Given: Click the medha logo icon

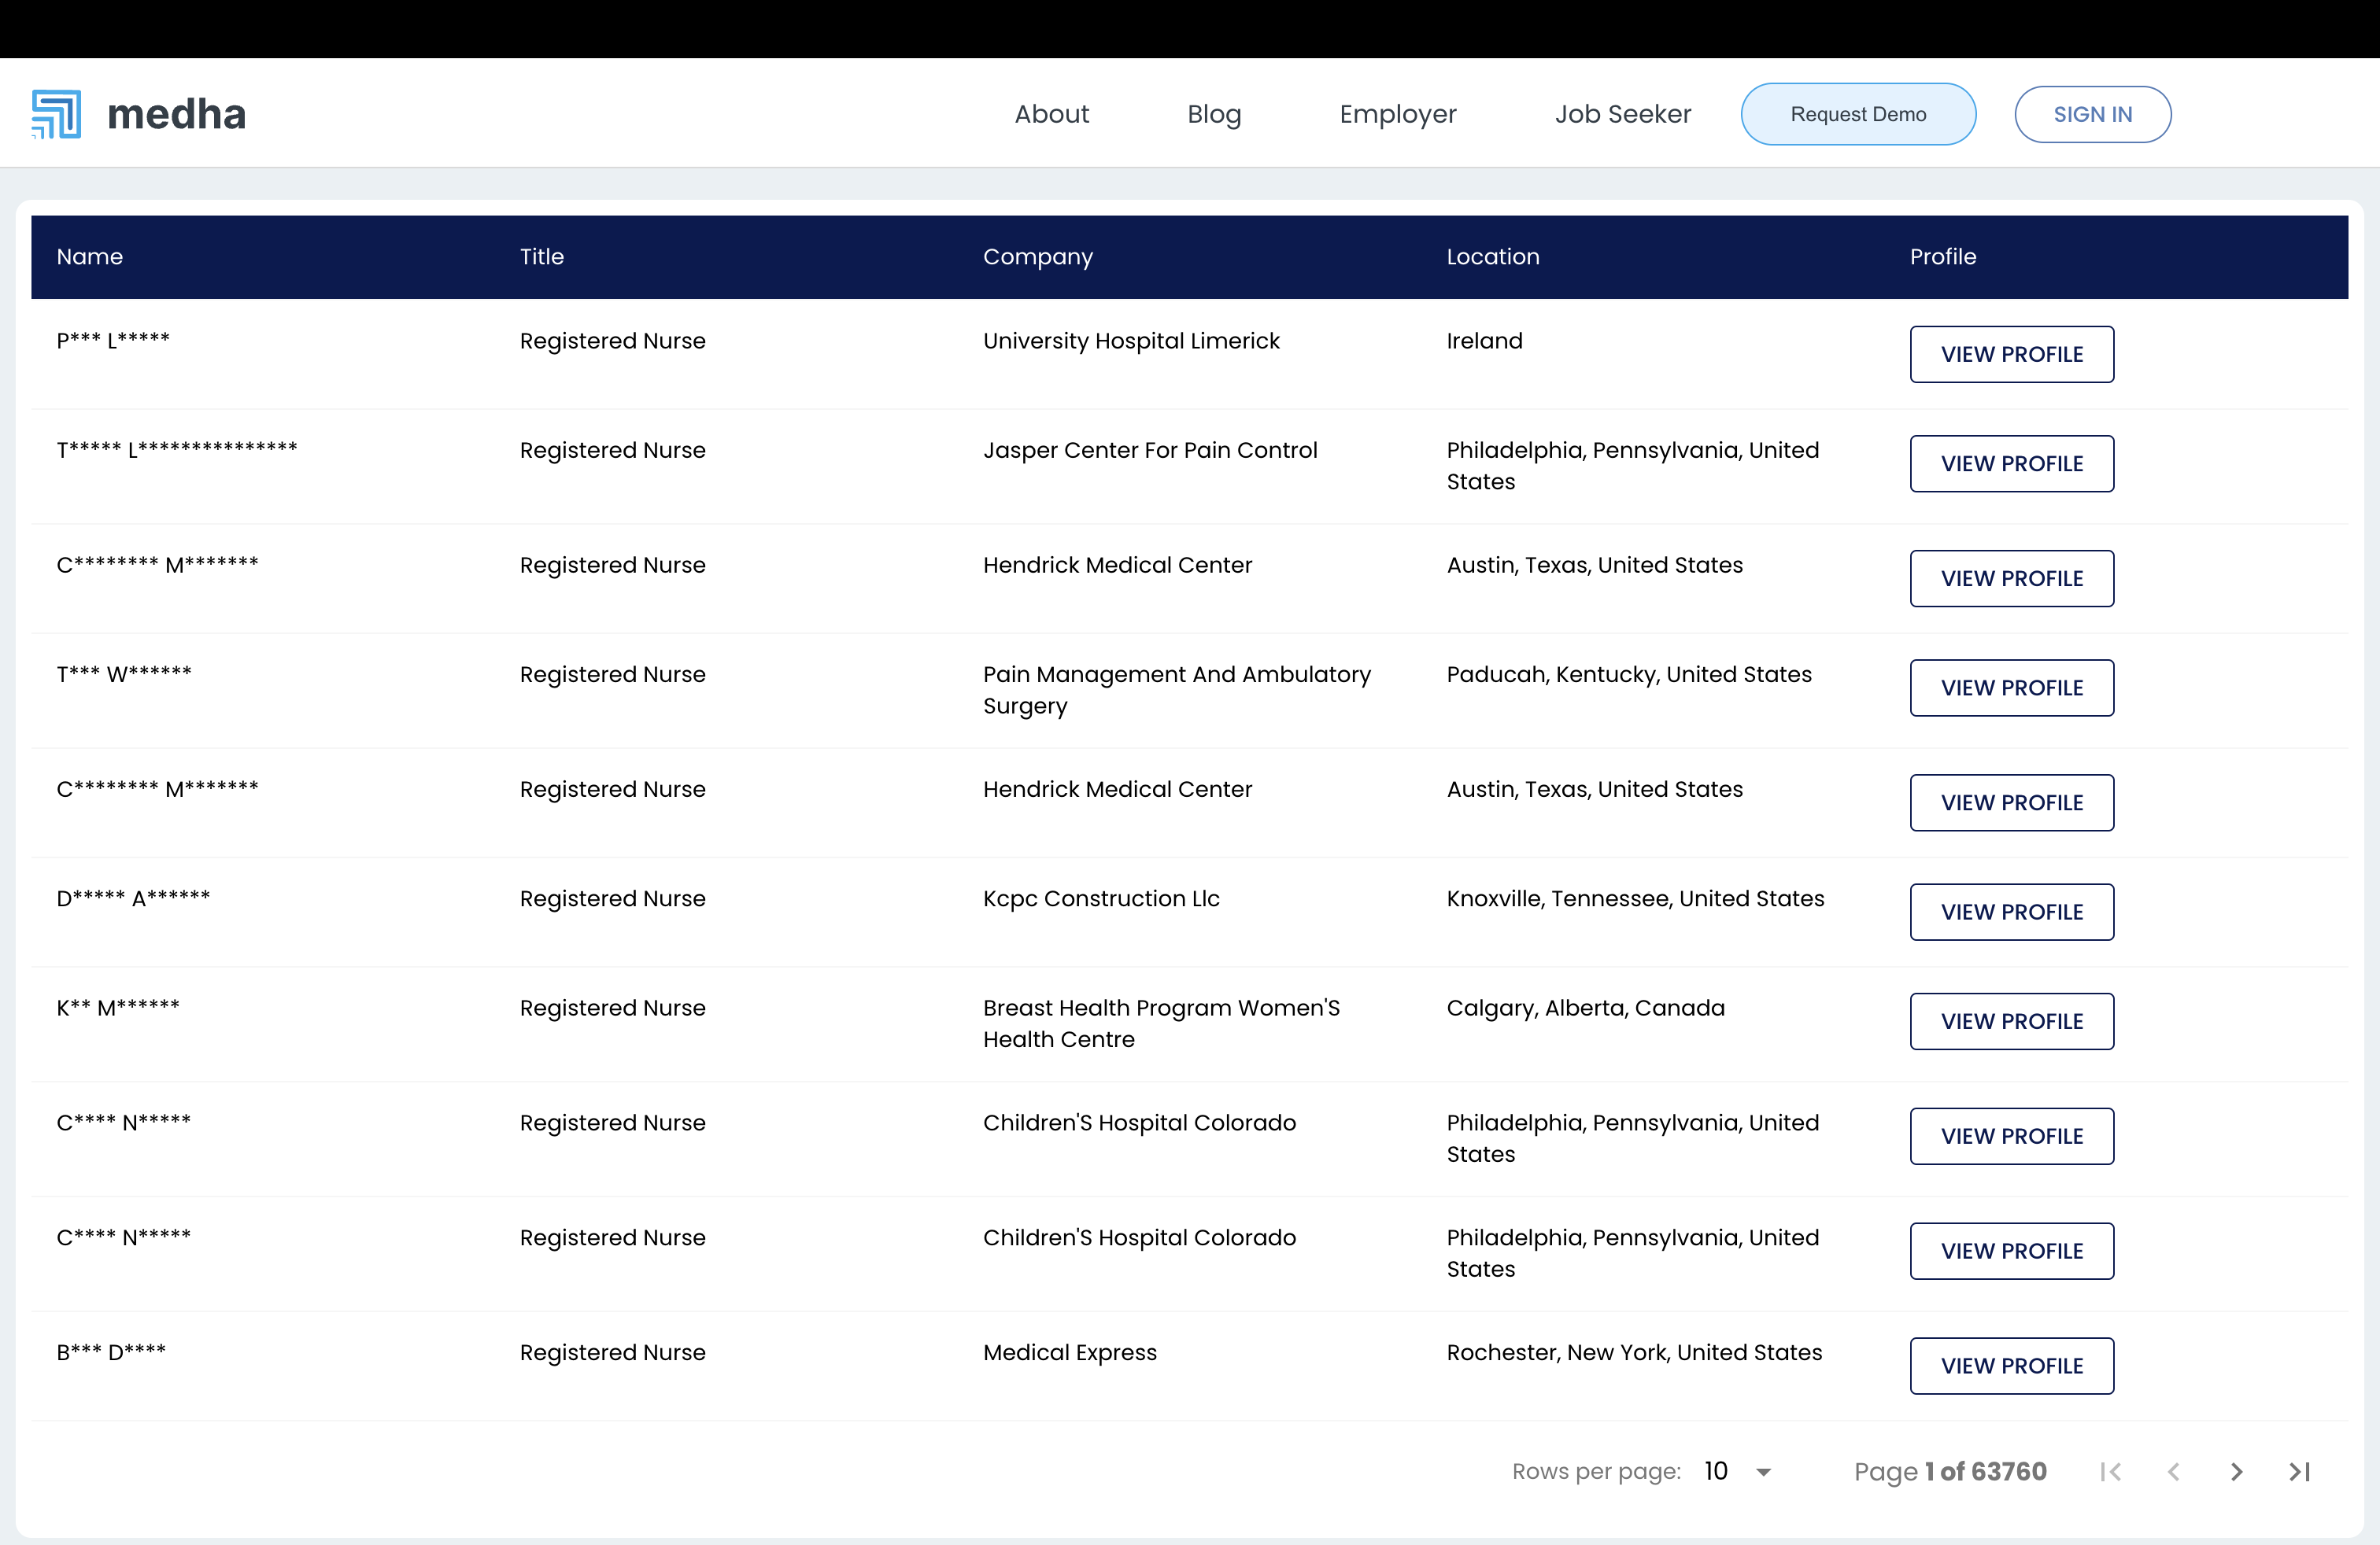Looking at the screenshot, I should (x=56, y=114).
